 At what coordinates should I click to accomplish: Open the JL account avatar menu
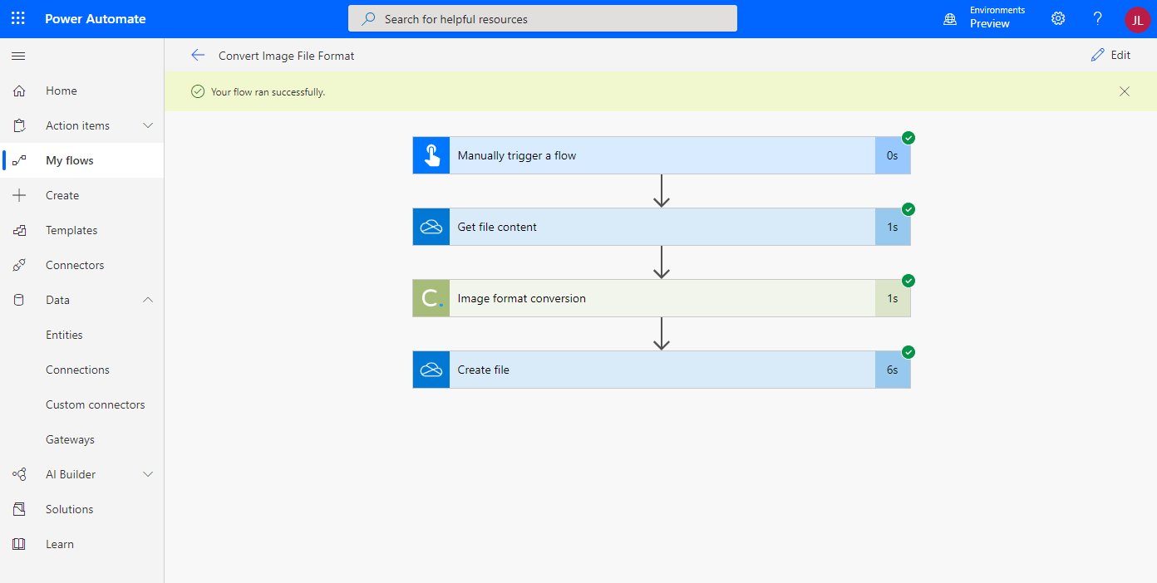click(x=1136, y=19)
